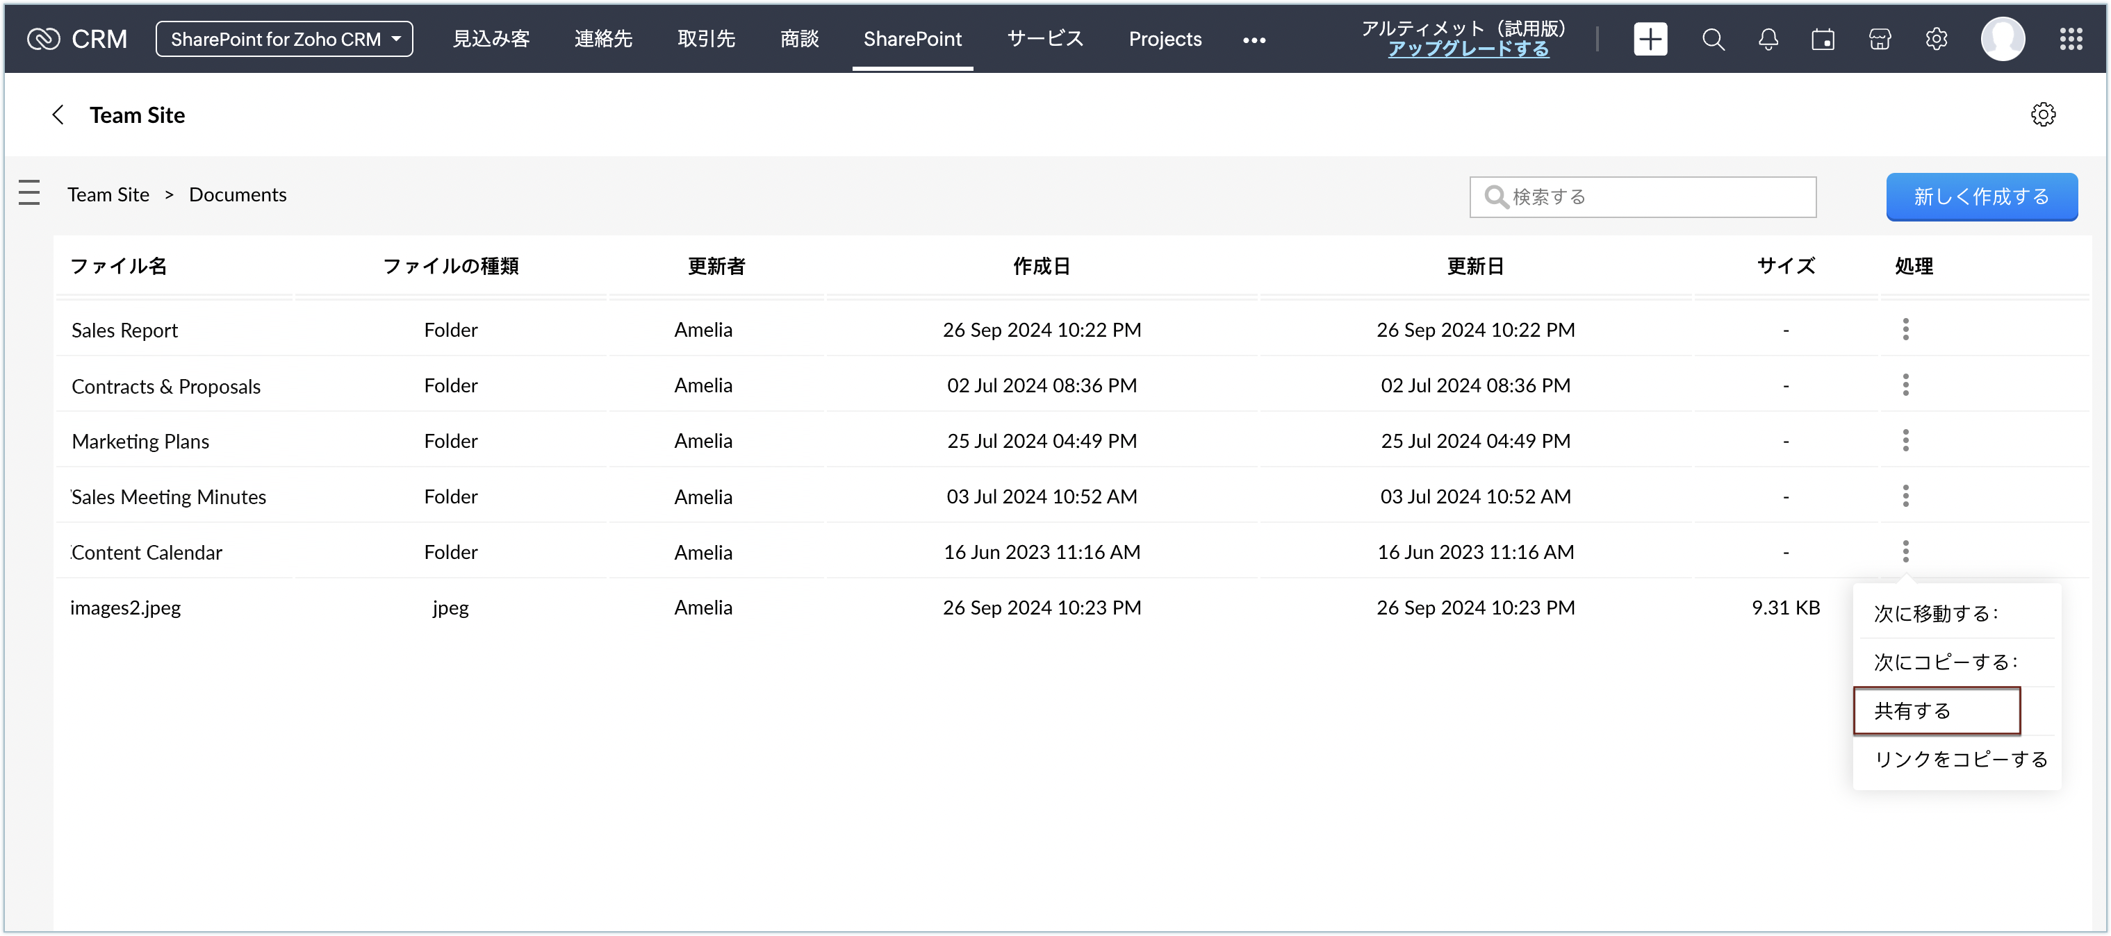Open actions menu for Marketing Plans folder
Image resolution: width=2111 pixels, height=936 pixels.
point(1905,440)
